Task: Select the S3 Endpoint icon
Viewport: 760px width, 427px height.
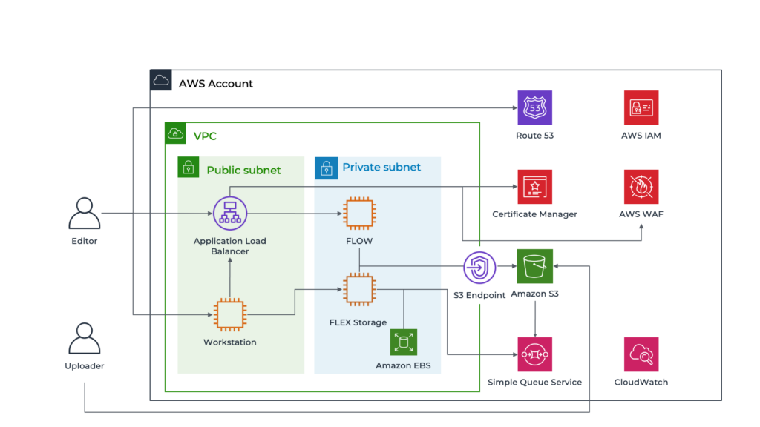Action: (479, 267)
